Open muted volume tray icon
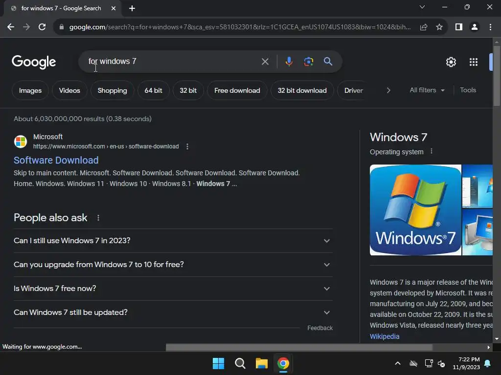This screenshot has width=501, height=375. pos(441,363)
